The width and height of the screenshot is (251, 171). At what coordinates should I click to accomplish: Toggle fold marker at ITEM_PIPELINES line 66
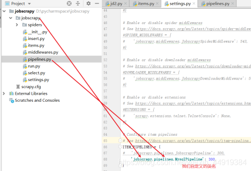point(120,147)
